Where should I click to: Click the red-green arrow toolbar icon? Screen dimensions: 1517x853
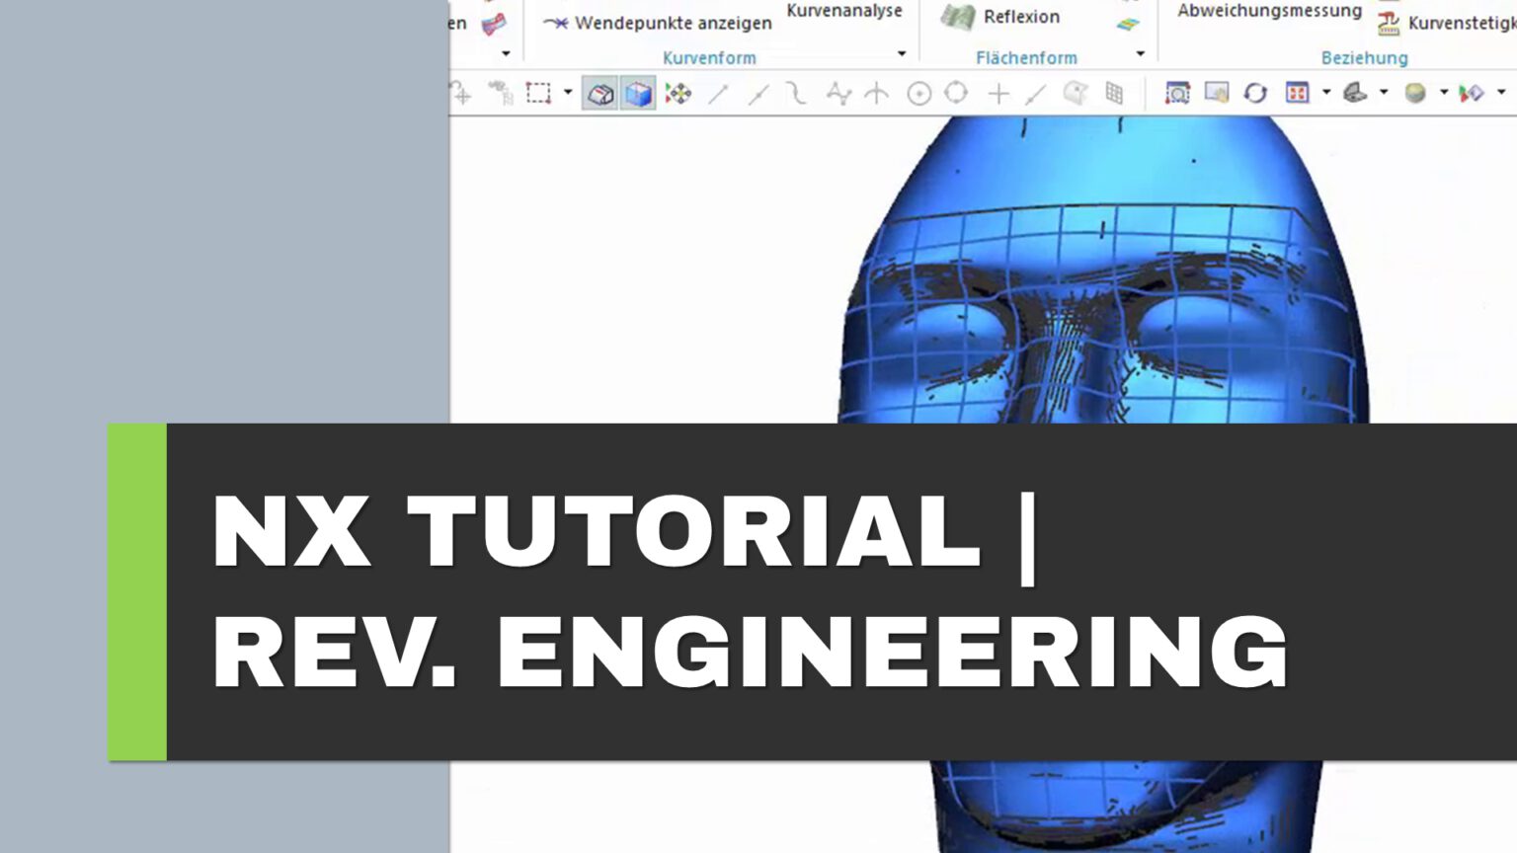[1472, 93]
